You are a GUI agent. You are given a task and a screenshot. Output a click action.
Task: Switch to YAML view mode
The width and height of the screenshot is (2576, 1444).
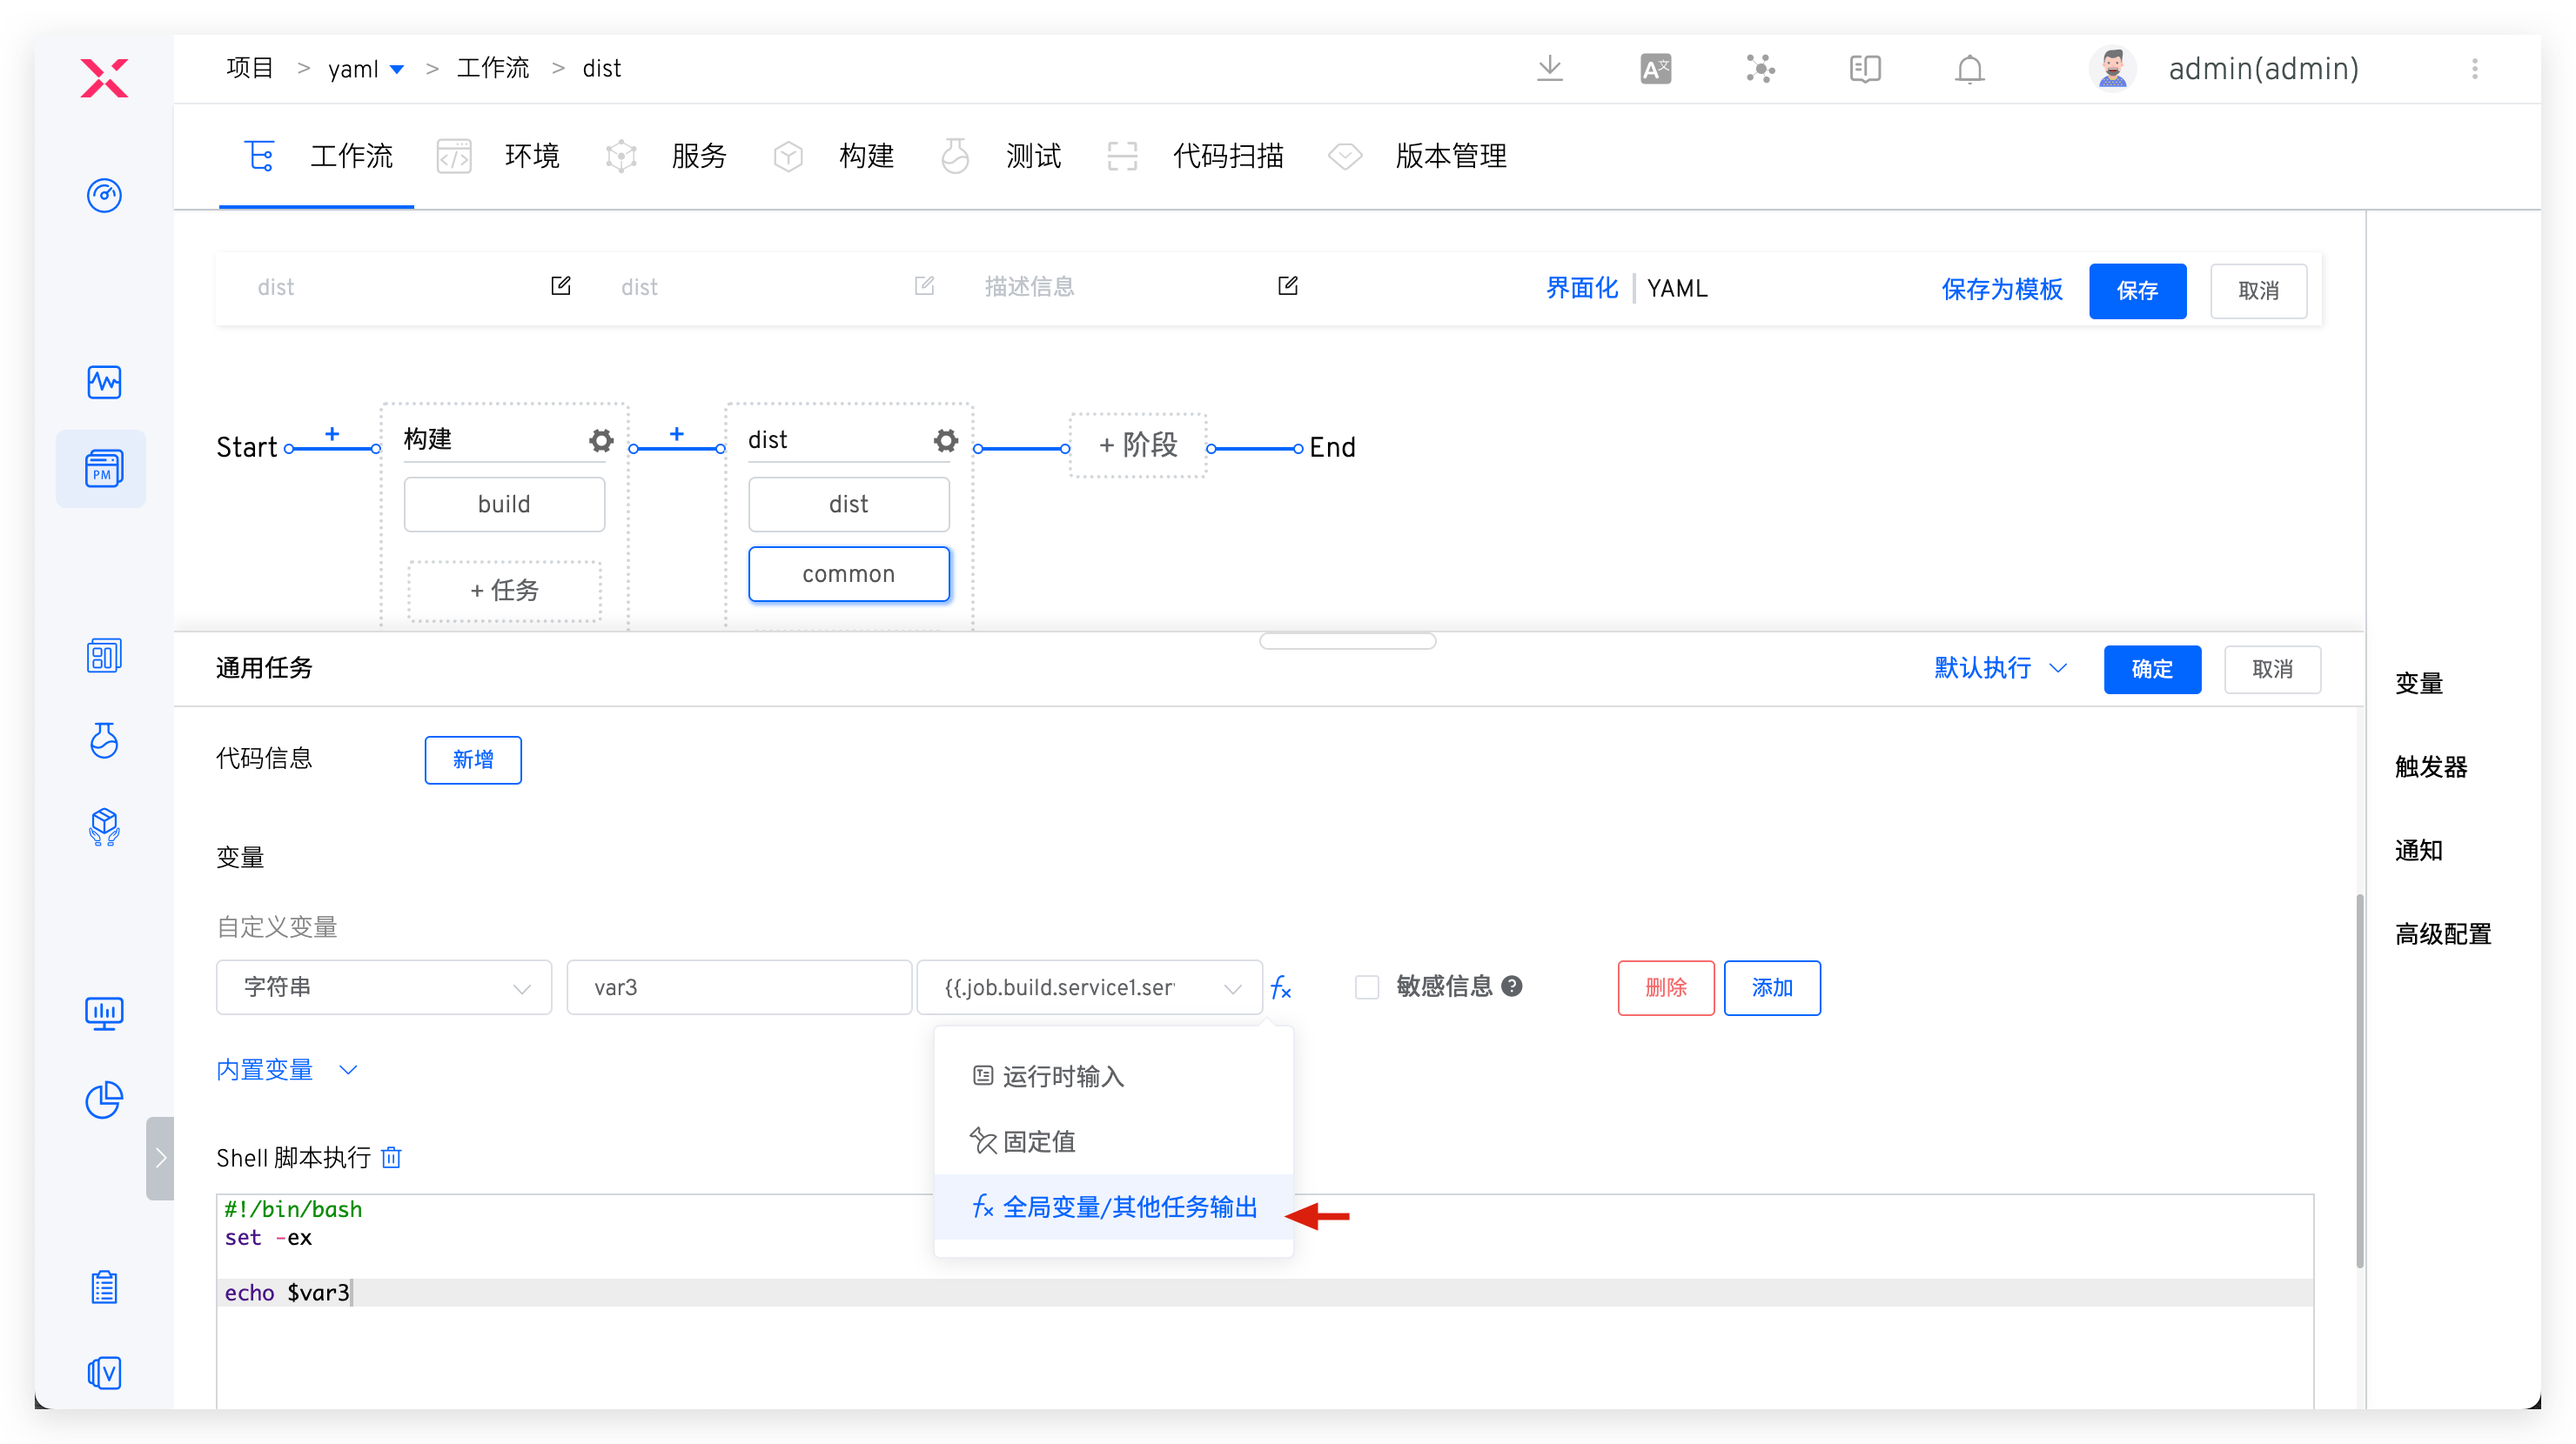1677,289
